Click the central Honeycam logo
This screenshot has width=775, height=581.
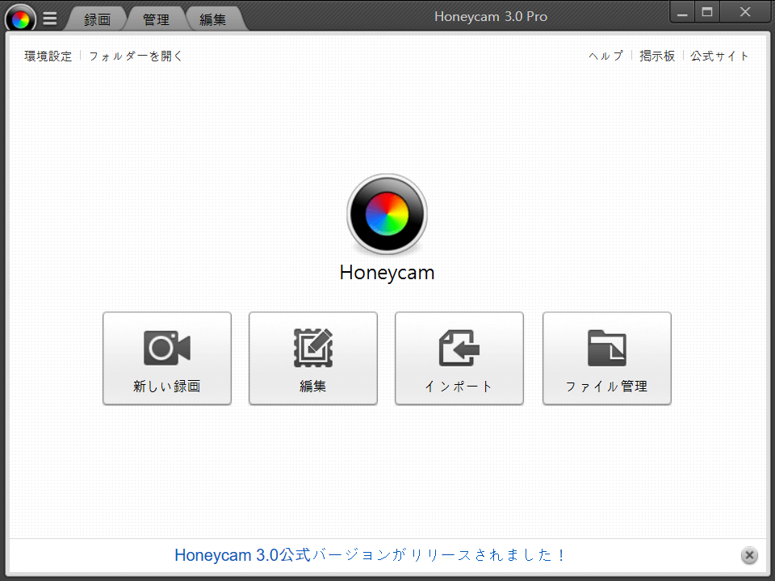coord(387,214)
